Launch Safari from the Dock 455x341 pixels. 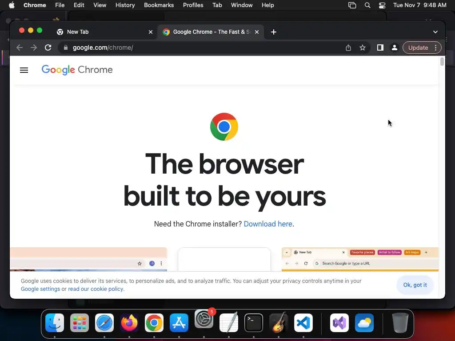click(104, 323)
